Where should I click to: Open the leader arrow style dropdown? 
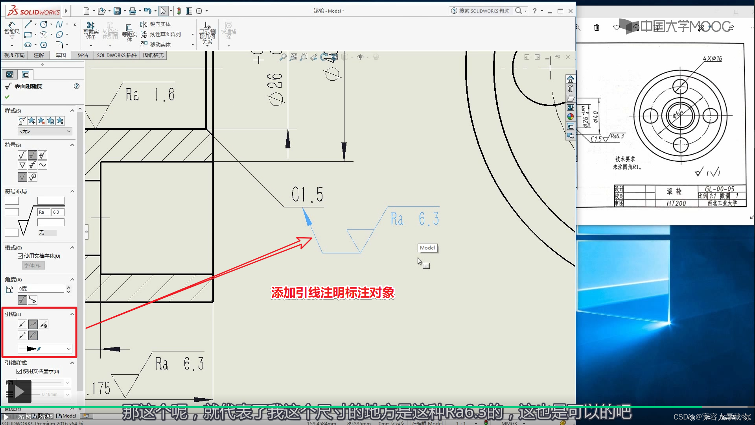tap(45, 349)
